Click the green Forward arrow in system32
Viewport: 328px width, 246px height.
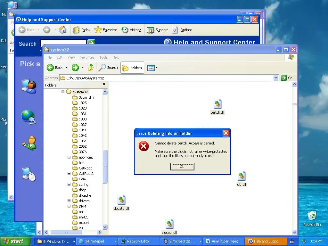(75, 68)
